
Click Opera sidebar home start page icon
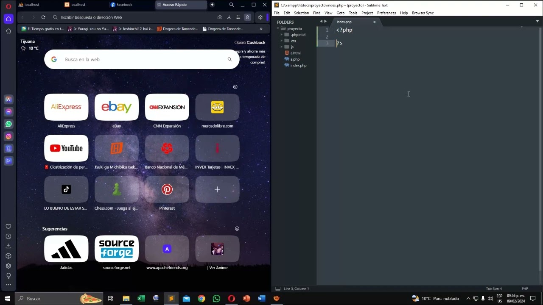[8, 19]
